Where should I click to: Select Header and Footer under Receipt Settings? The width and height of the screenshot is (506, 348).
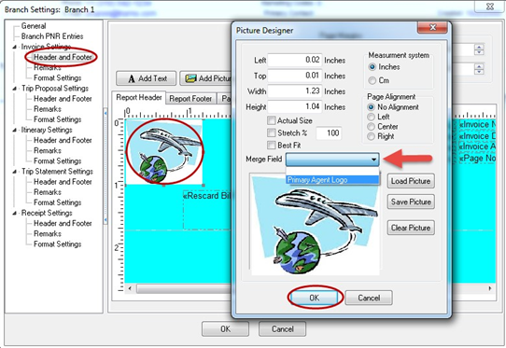(63, 223)
